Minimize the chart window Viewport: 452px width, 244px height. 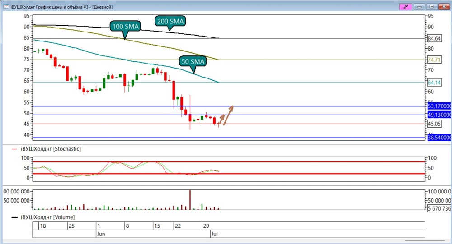[419, 7]
